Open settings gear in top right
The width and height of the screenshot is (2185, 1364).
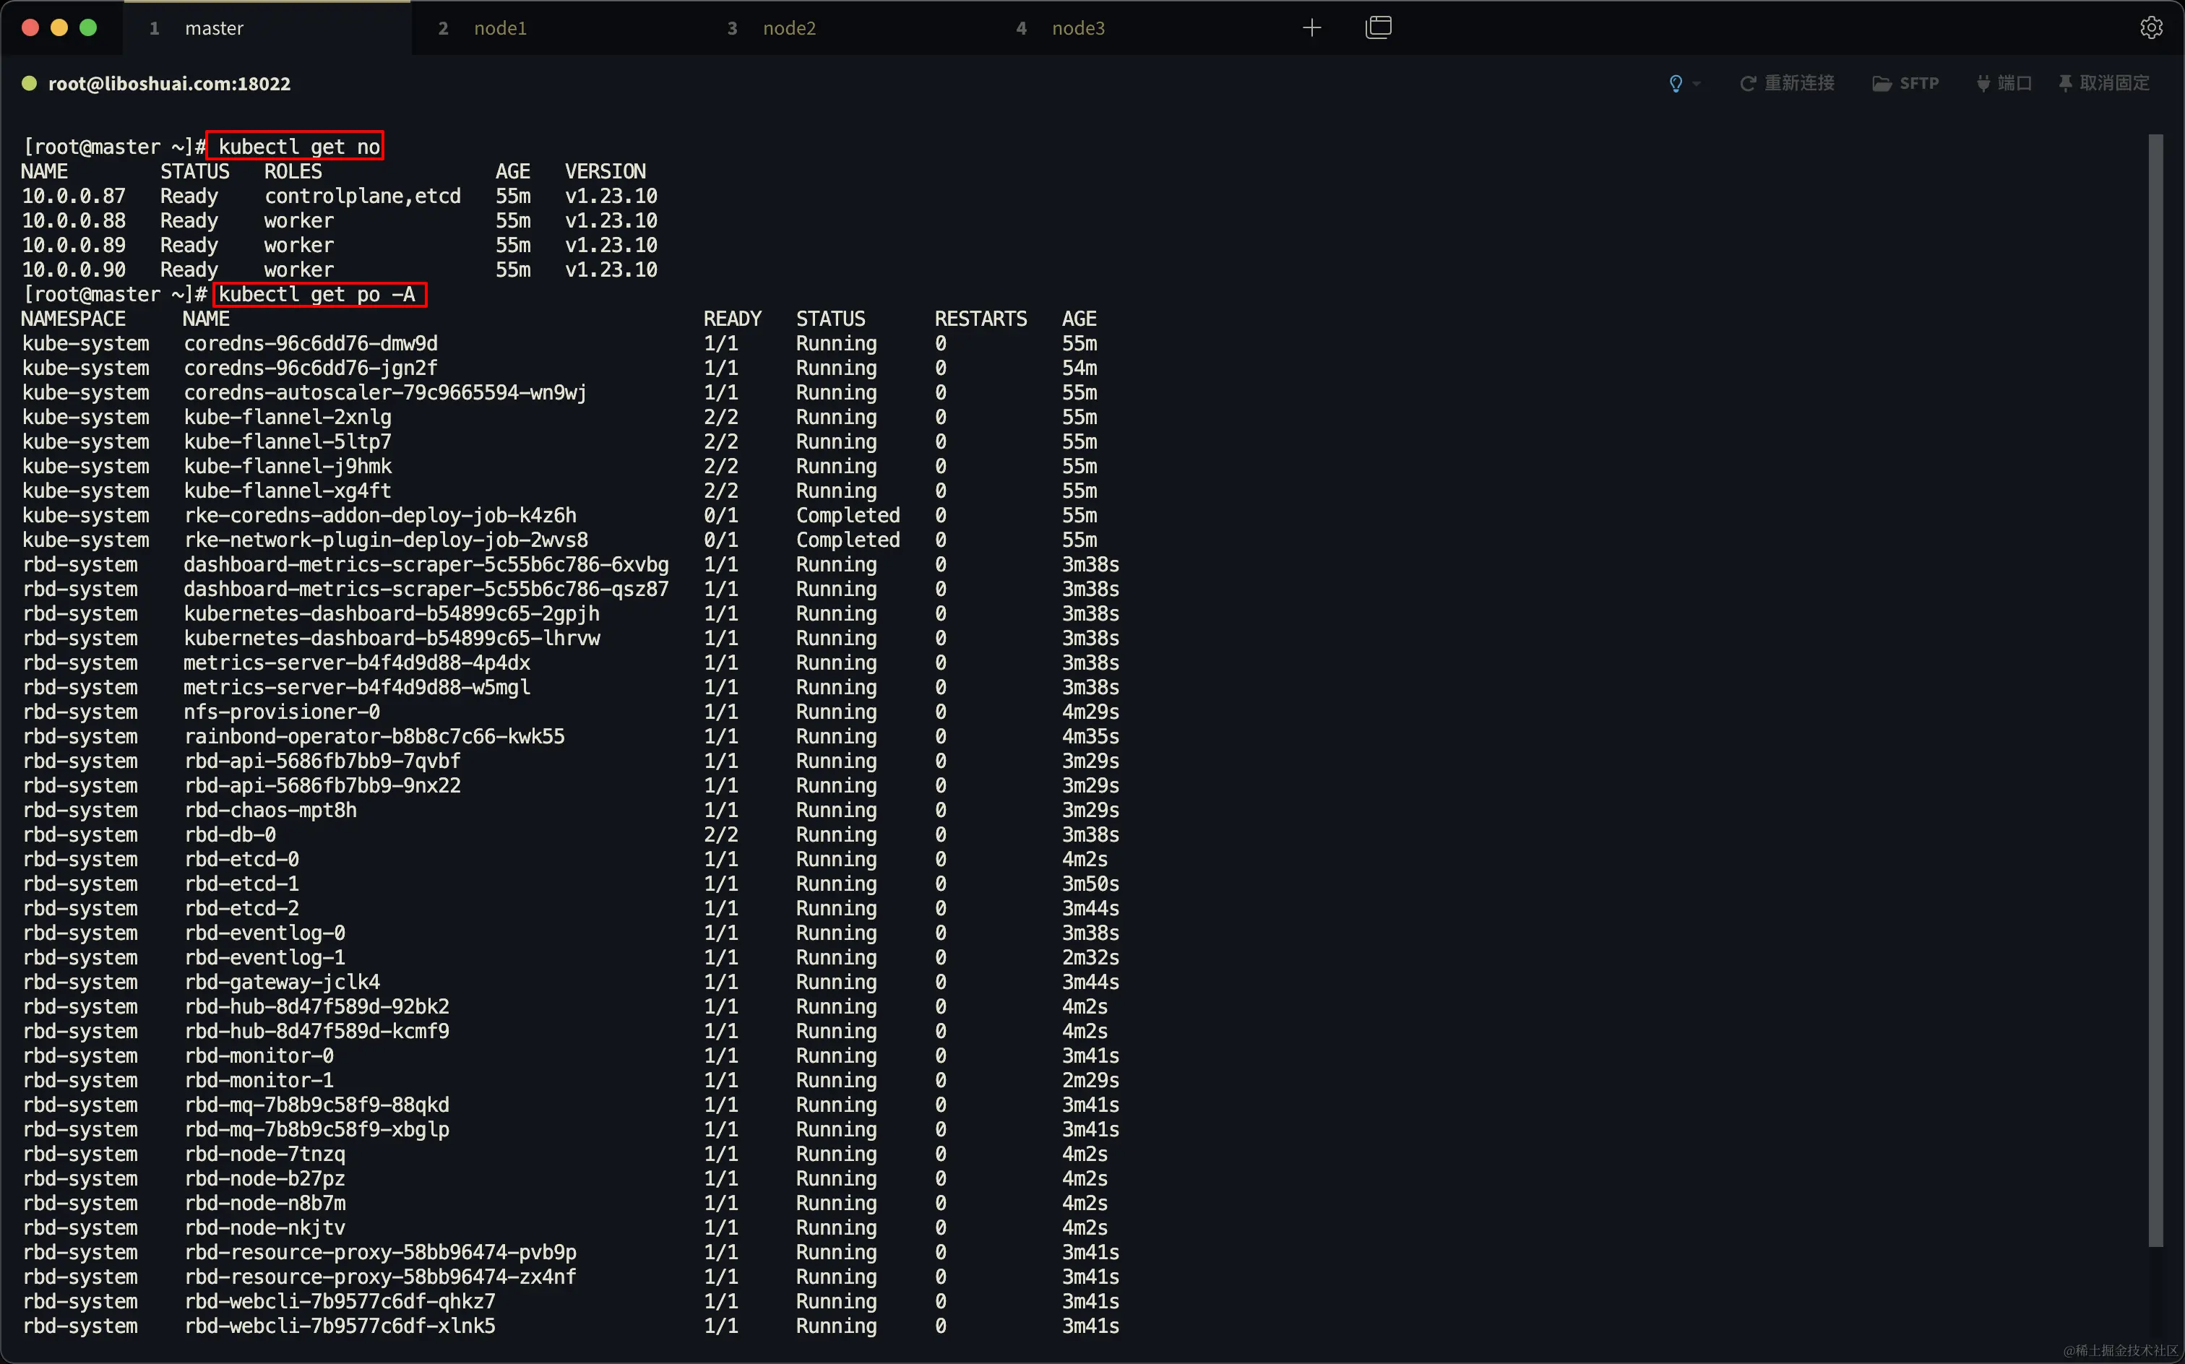pyautogui.click(x=2151, y=28)
